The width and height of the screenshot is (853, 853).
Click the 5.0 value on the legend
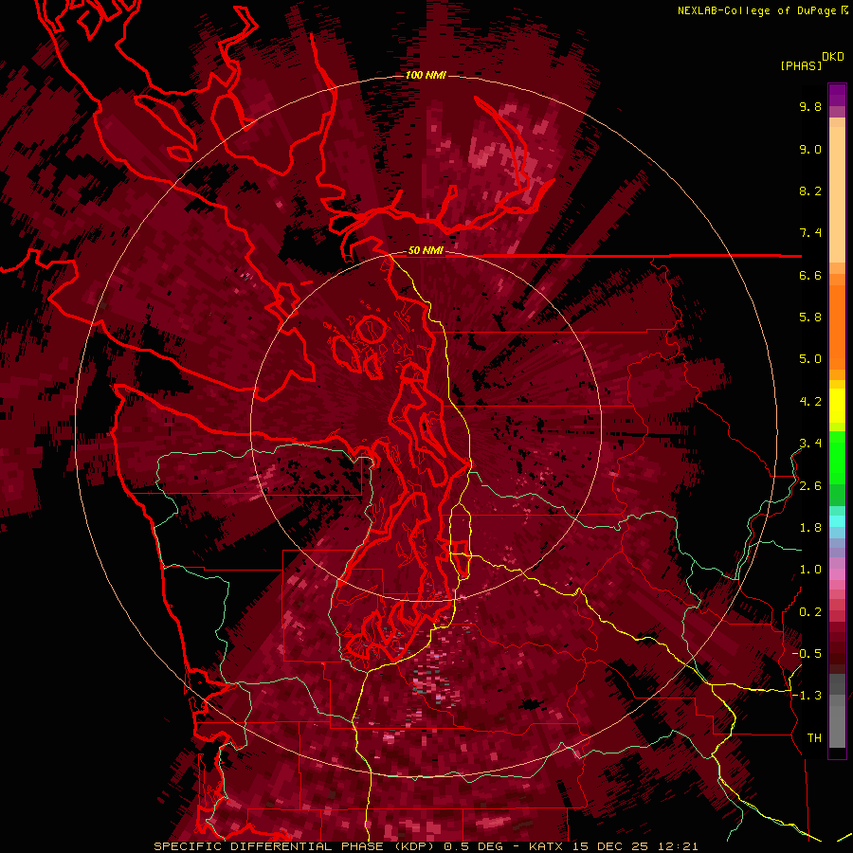tap(810, 359)
